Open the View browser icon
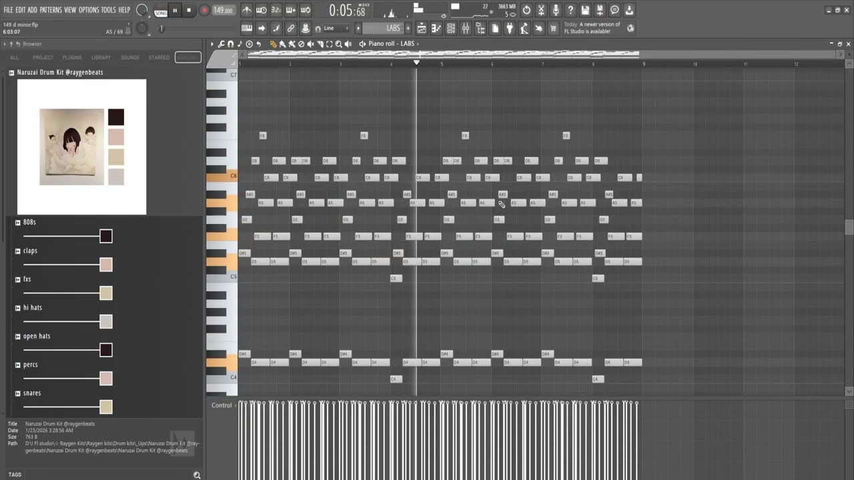 coord(480,28)
